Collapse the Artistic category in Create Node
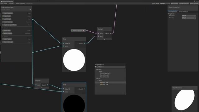The width and height of the screenshot is (199, 112). tap(96, 69)
